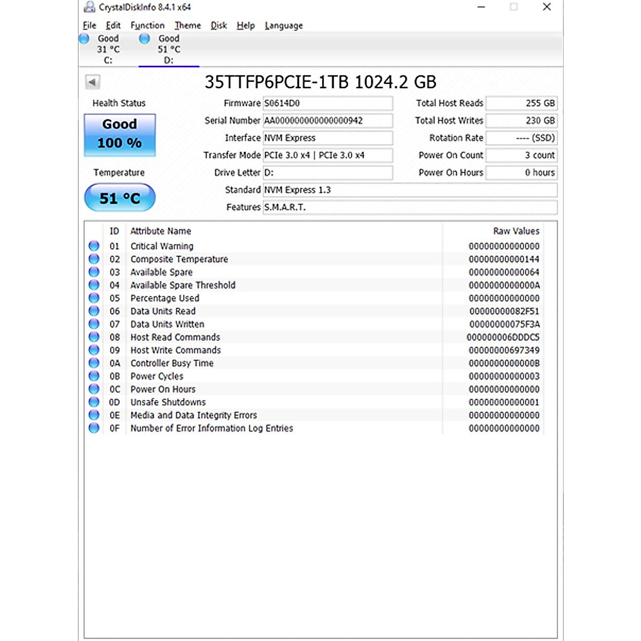Select the blue status dot beside Critical Warning
This screenshot has width=641, height=641.
point(93,245)
